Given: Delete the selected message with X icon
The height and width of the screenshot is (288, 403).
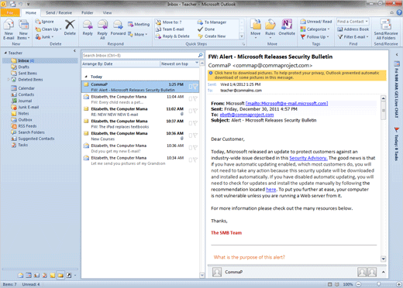Looking at the screenshot, I should click(x=70, y=28).
